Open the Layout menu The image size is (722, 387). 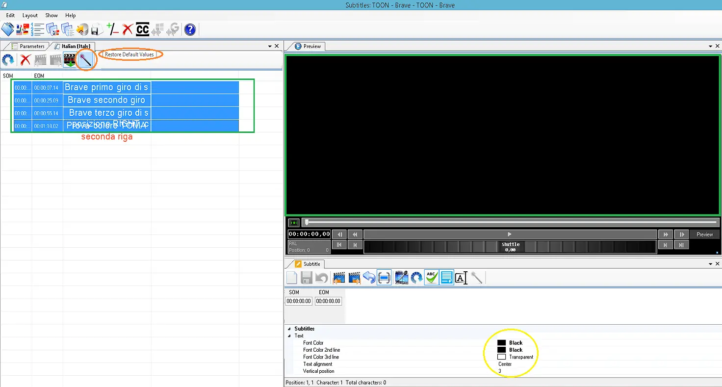[30, 16]
